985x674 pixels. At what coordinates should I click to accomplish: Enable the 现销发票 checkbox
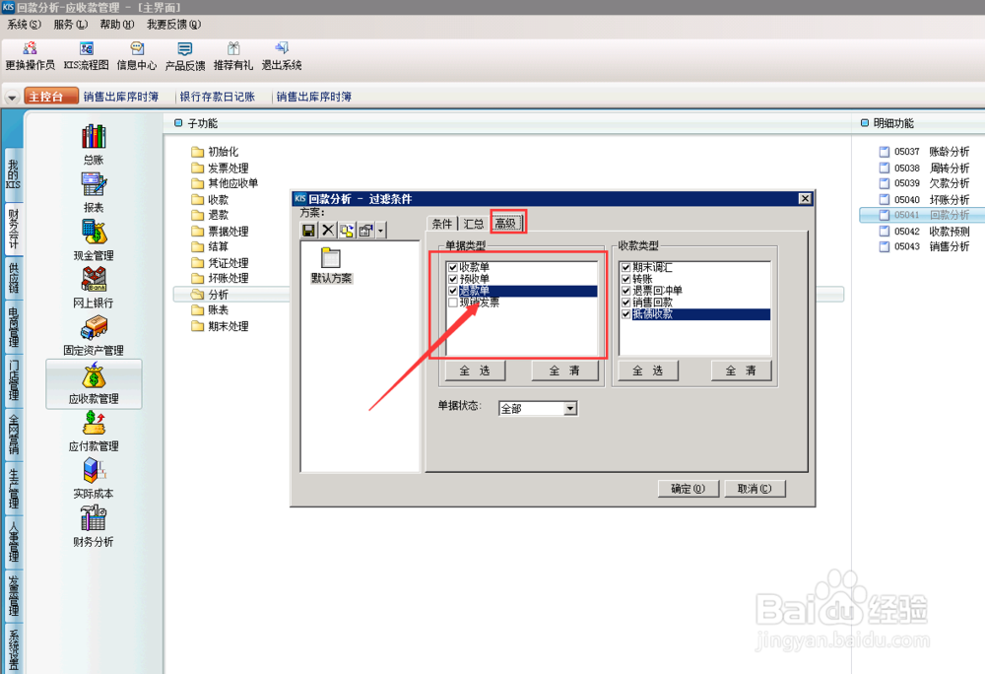pyautogui.click(x=453, y=303)
